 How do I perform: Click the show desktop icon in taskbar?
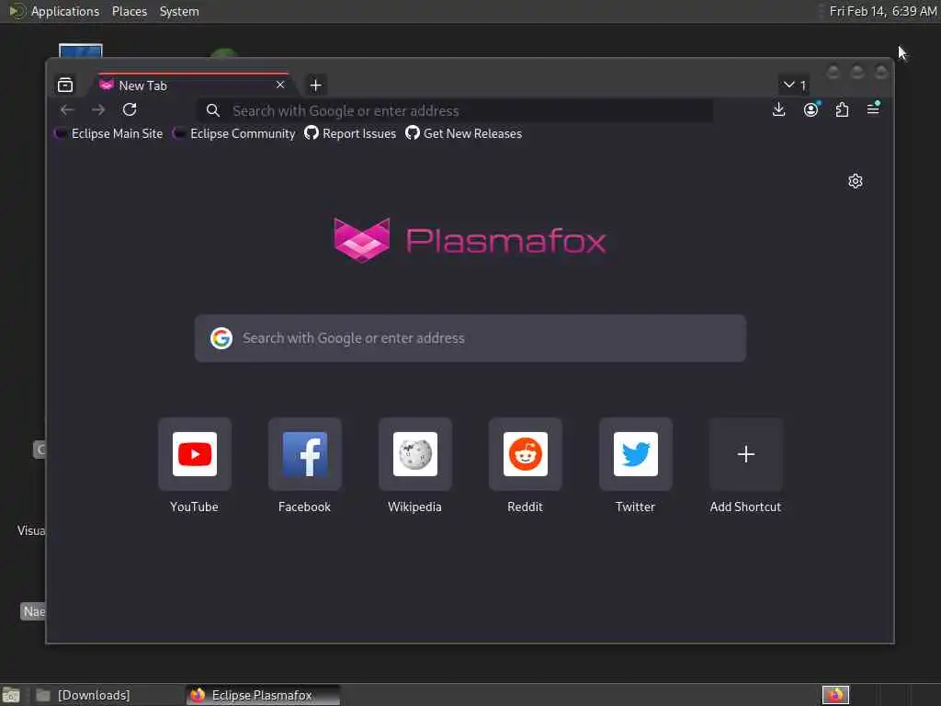coord(11,695)
